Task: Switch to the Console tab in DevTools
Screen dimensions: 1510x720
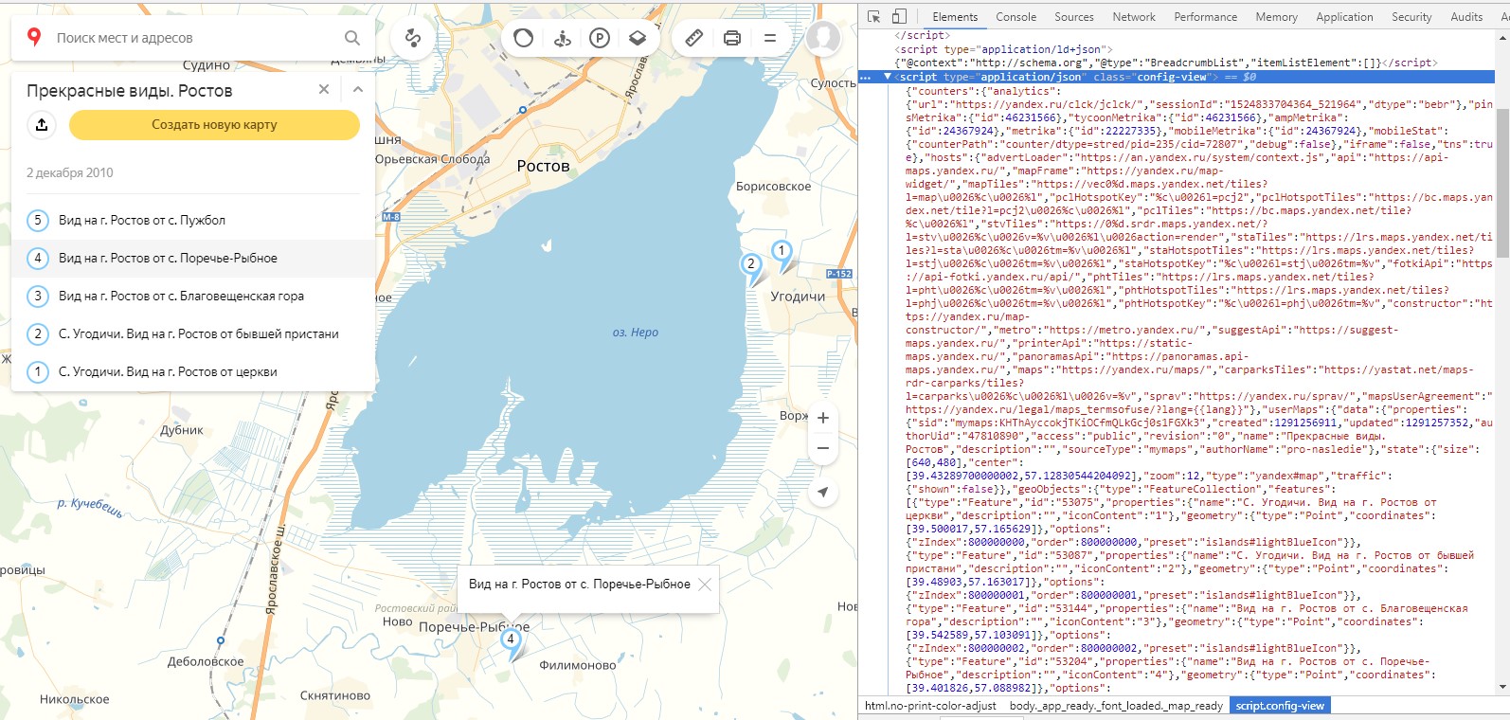Action: (x=1016, y=17)
